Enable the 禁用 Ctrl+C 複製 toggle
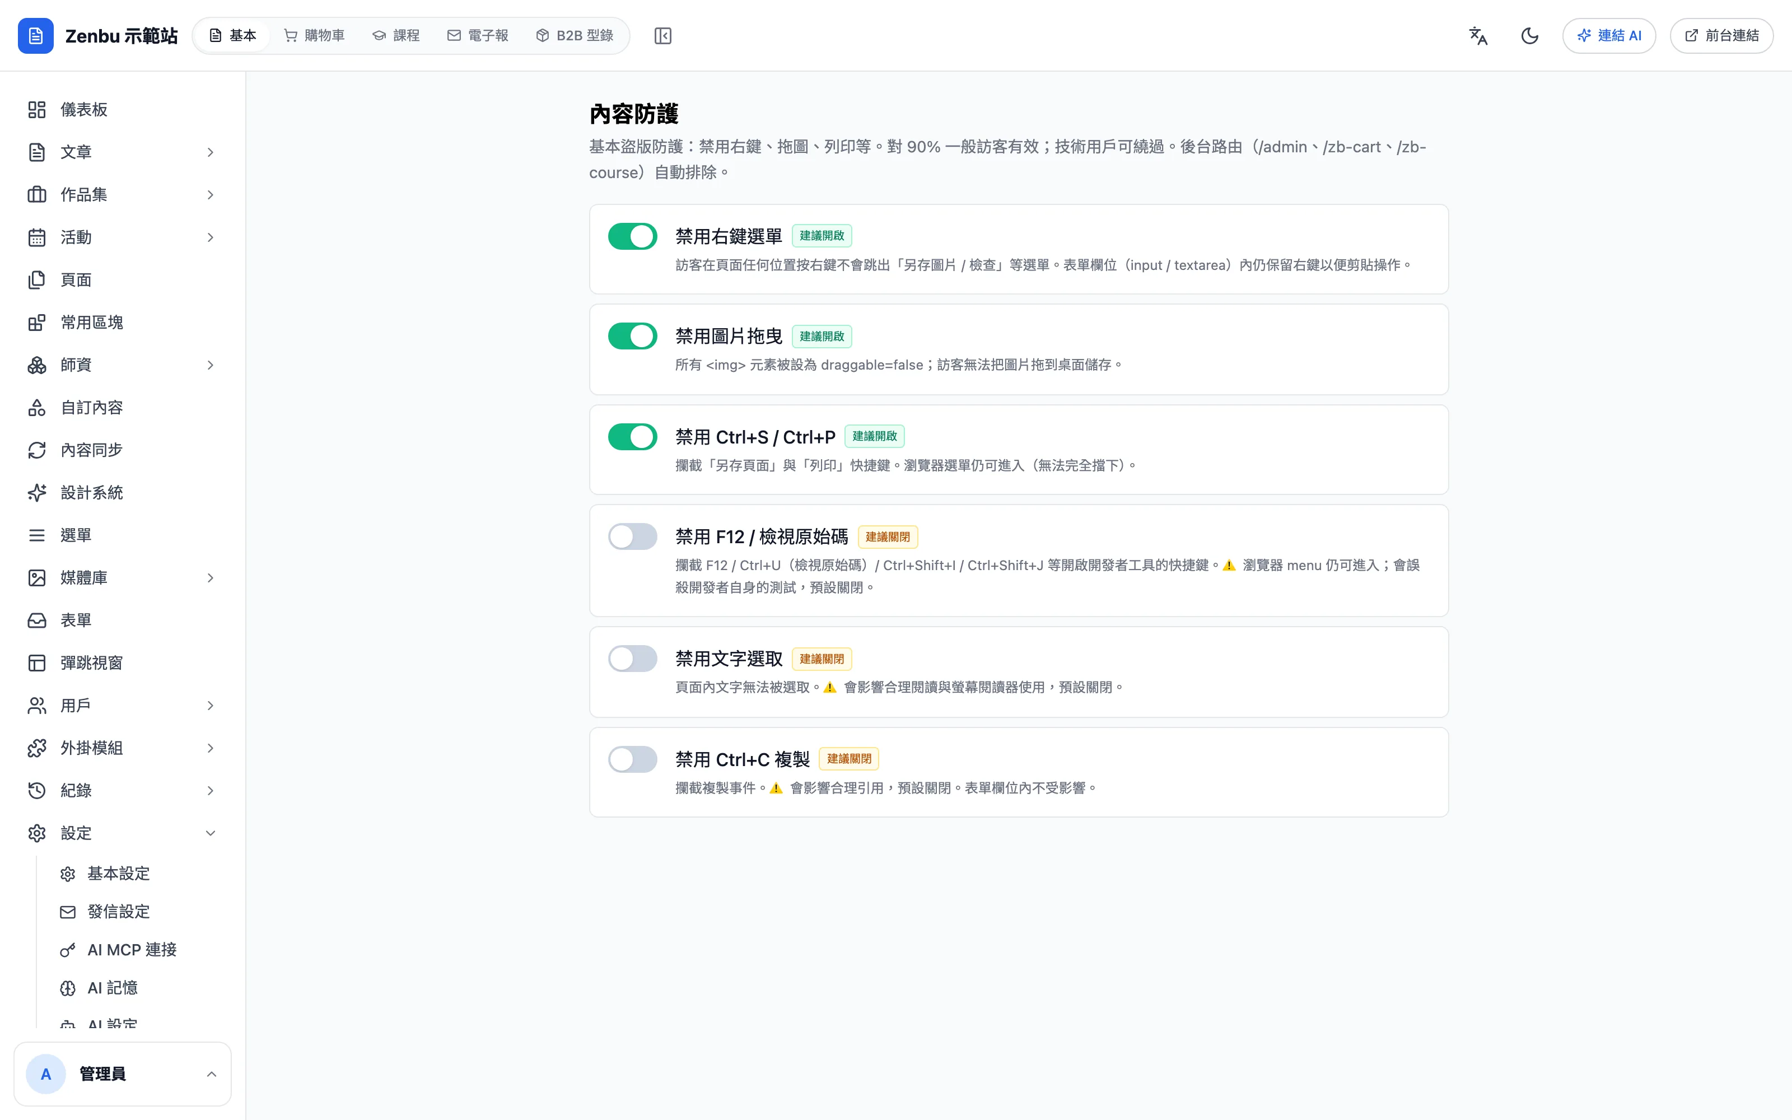The width and height of the screenshot is (1792, 1120). 632,759
